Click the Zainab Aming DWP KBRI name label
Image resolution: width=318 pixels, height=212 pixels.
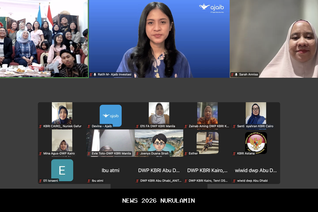(209, 126)
